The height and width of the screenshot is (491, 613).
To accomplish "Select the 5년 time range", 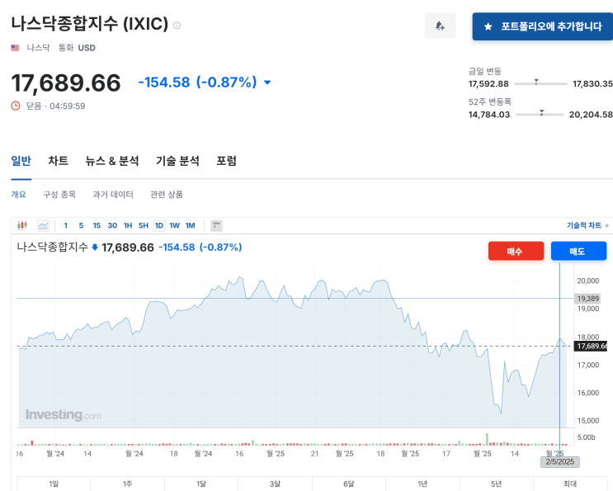I will 496,484.
